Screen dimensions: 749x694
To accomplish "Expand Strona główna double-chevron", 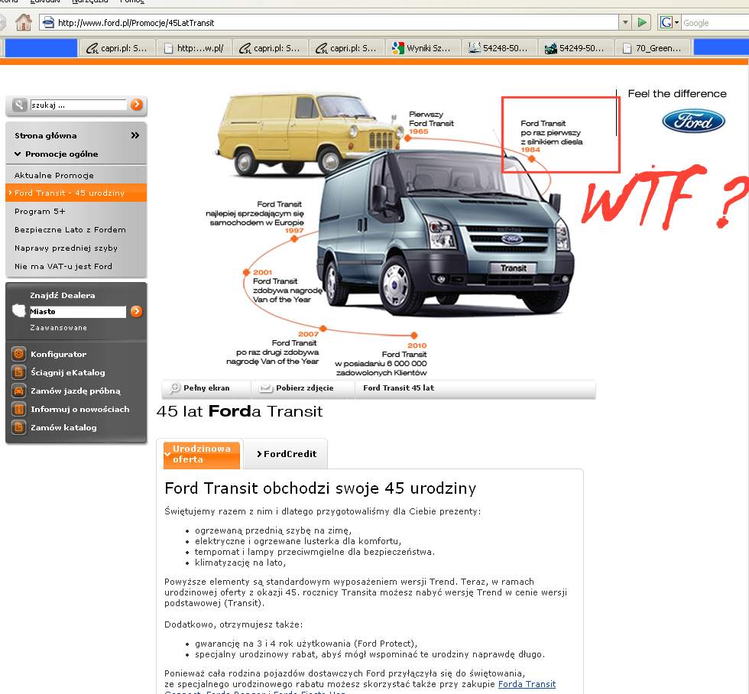I will [x=135, y=135].
